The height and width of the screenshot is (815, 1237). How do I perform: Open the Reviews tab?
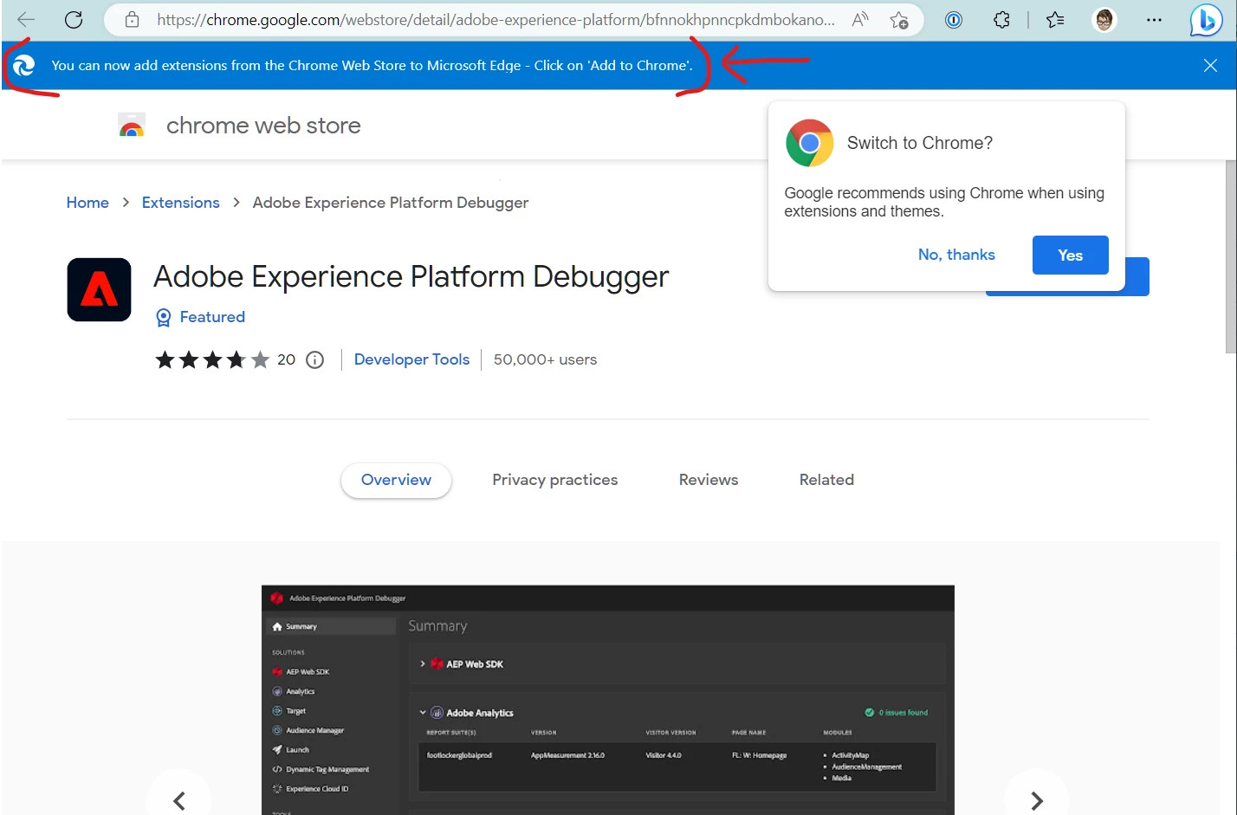[x=709, y=480]
